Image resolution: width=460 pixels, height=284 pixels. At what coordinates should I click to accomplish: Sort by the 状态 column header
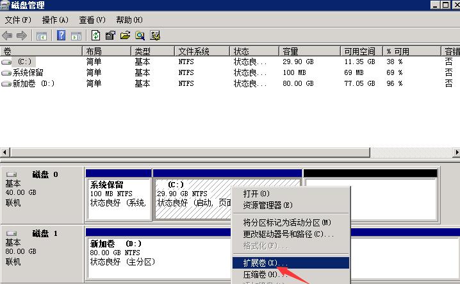(x=254, y=51)
